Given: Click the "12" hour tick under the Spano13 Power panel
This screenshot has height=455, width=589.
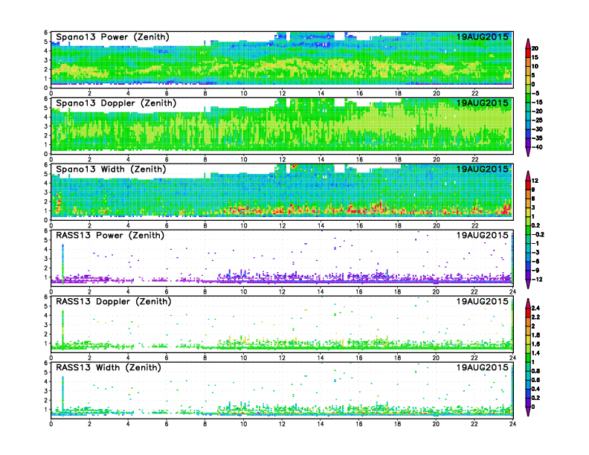Looking at the screenshot, I should [x=282, y=94].
